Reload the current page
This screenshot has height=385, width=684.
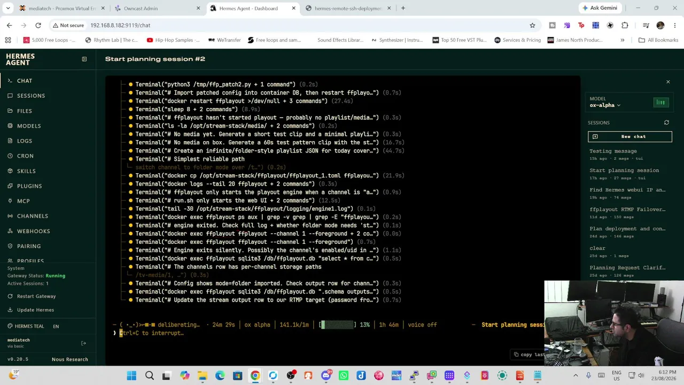click(x=38, y=25)
